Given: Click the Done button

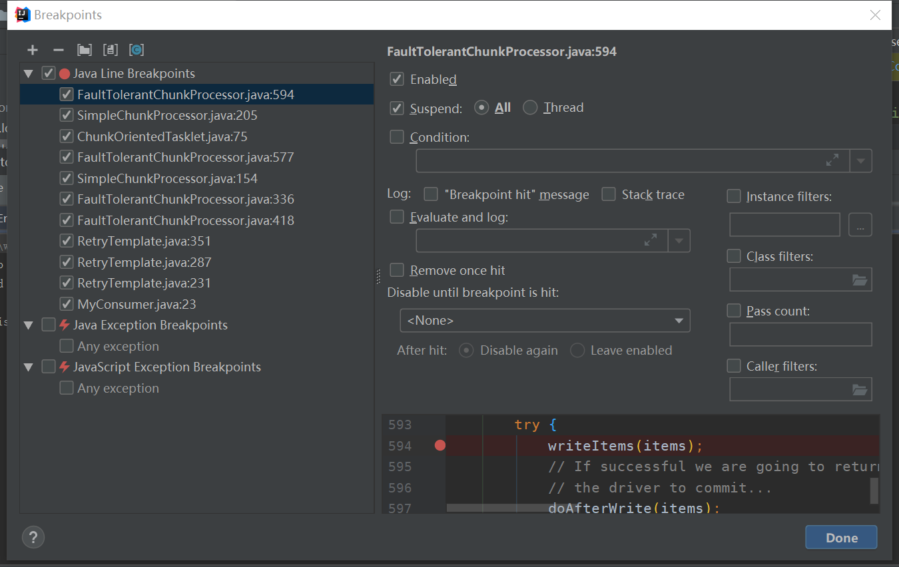Looking at the screenshot, I should pyautogui.click(x=841, y=538).
